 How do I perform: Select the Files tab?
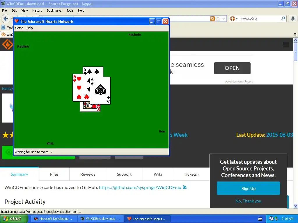pyautogui.click(x=54, y=174)
